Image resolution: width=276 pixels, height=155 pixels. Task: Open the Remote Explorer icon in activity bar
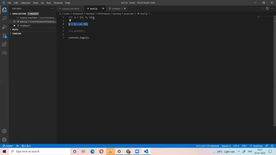click(4, 53)
